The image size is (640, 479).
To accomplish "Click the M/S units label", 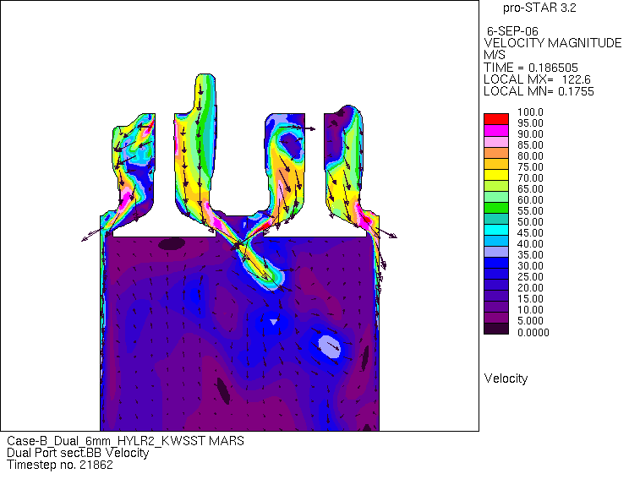I will pyautogui.click(x=495, y=55).
